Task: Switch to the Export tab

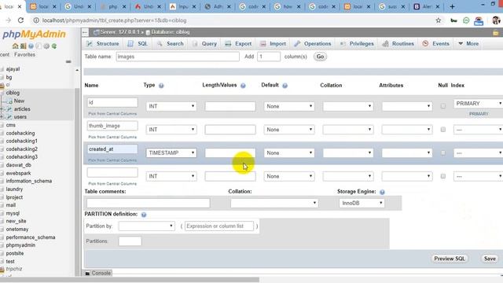Action: coord(238,44)
